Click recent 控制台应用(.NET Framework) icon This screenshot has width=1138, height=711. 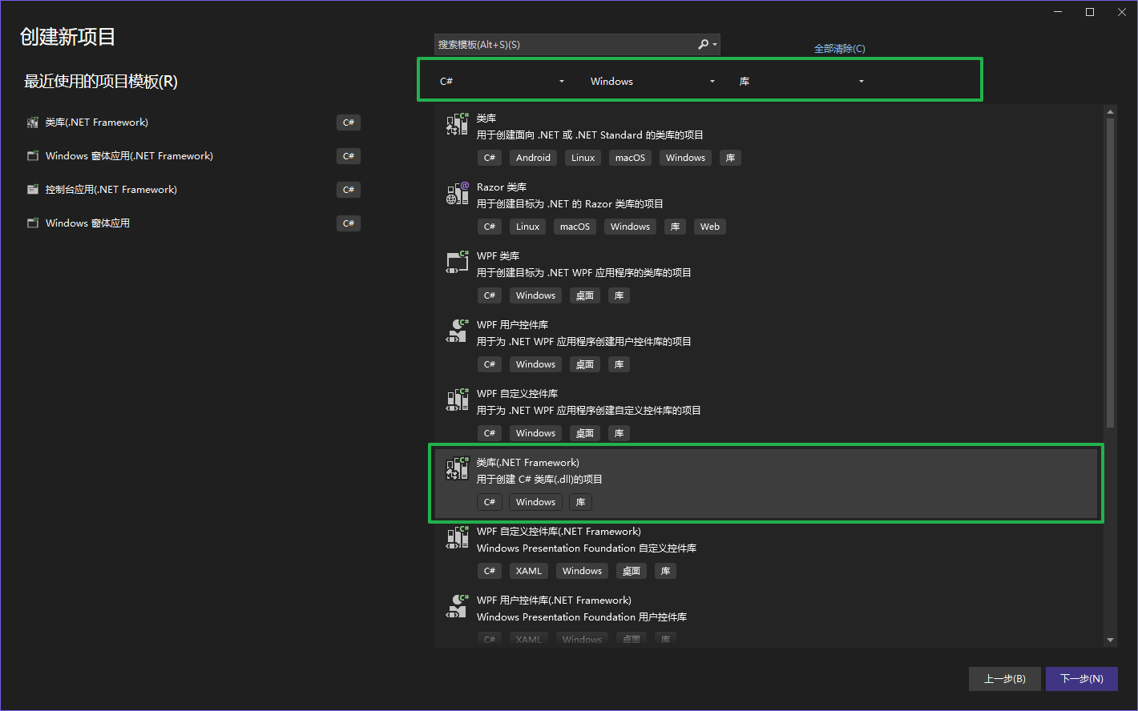[33, 190]
